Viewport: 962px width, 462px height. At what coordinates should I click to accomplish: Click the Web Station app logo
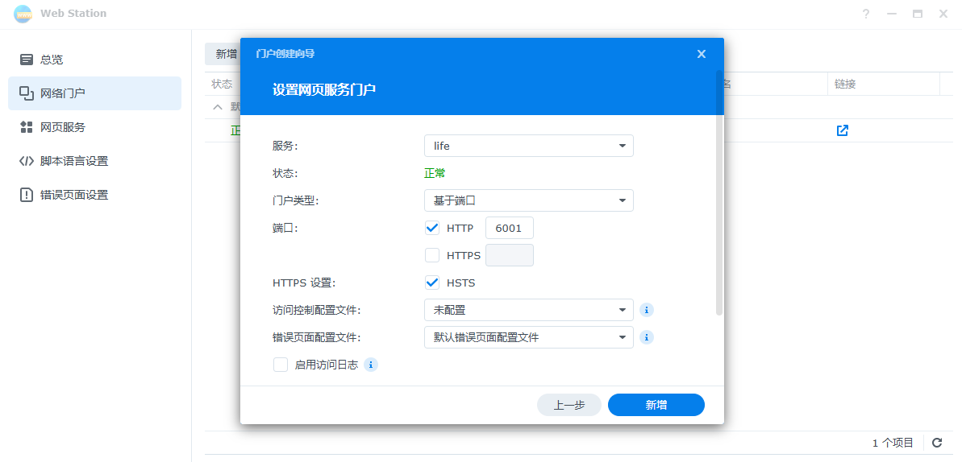tap(23, 14)
